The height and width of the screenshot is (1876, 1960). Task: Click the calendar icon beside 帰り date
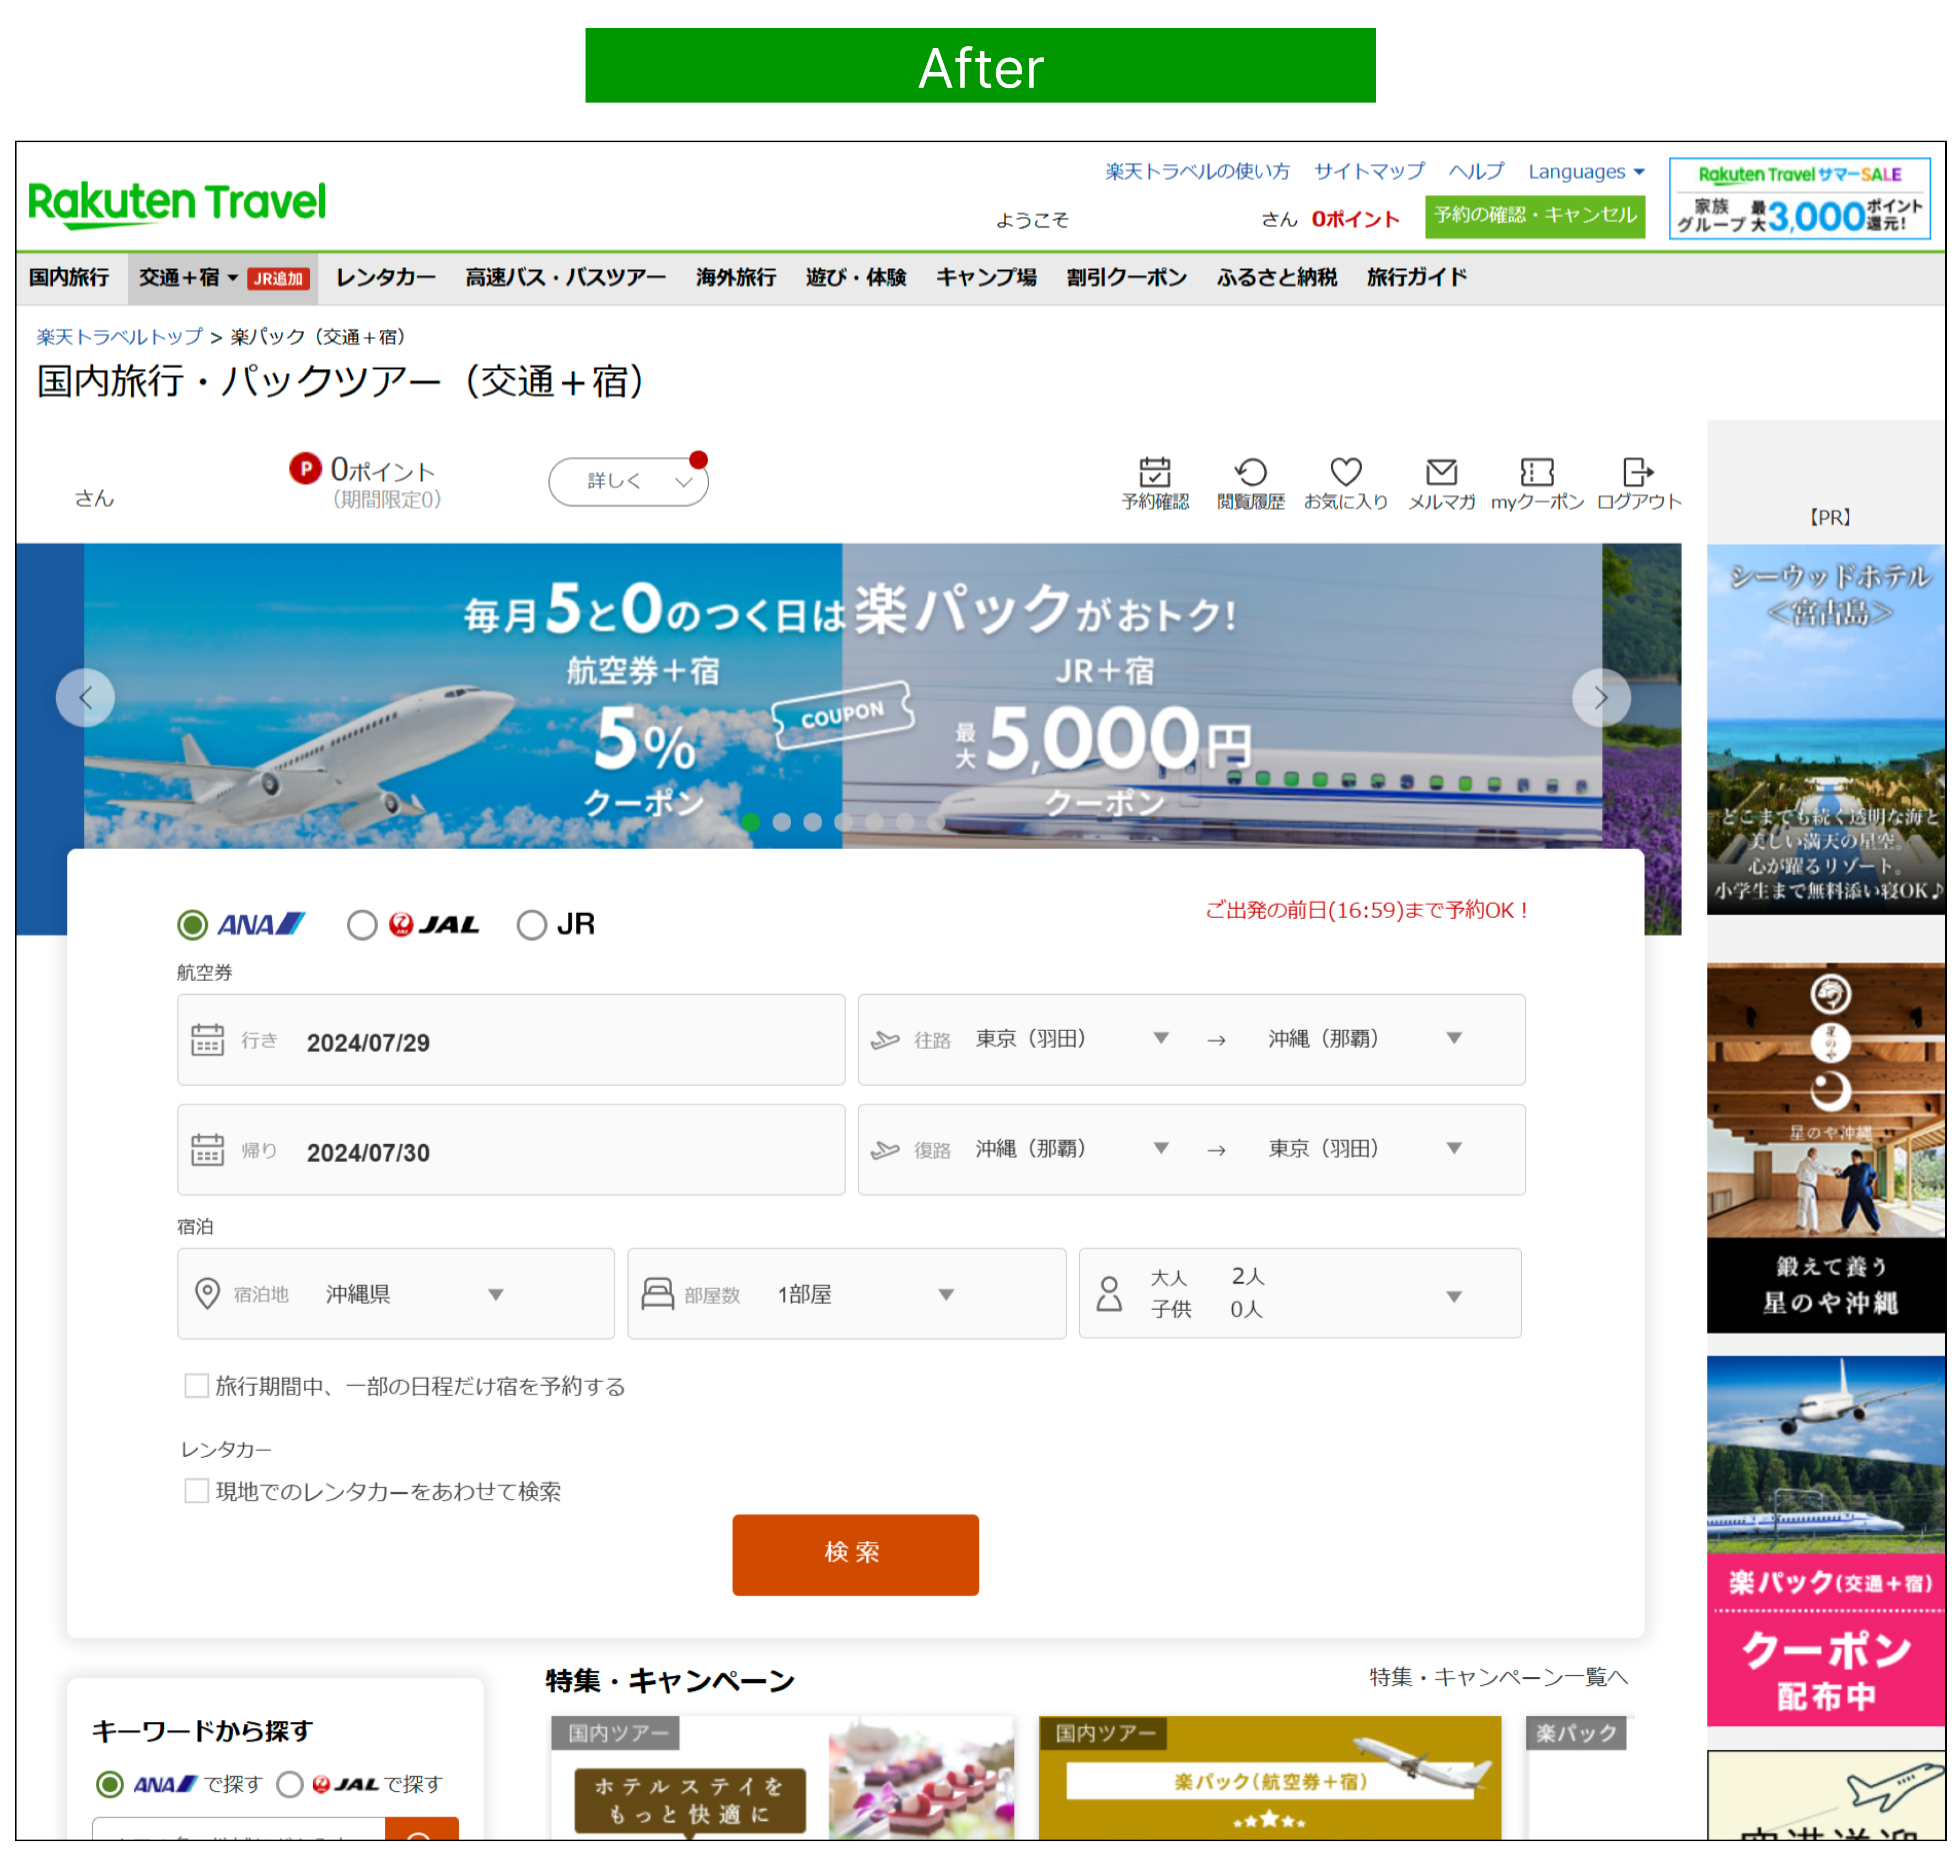[207, 1149]
